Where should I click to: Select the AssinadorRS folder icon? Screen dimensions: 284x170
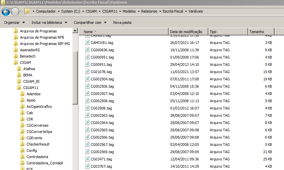tap(16, 50)
